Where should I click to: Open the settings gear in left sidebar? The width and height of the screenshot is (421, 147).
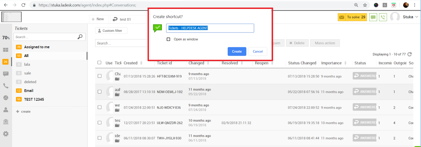pyautogui.click(x=6, y=134)
